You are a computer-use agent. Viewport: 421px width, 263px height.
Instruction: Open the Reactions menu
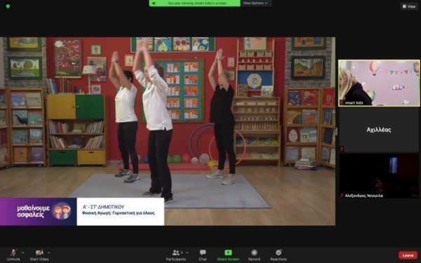pyautogui.click(x=279, y=255)
